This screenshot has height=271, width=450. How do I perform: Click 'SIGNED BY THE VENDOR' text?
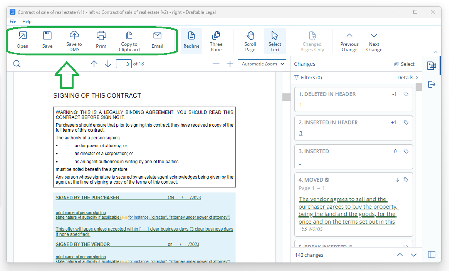pyautogui.click(x=83, y=244)
